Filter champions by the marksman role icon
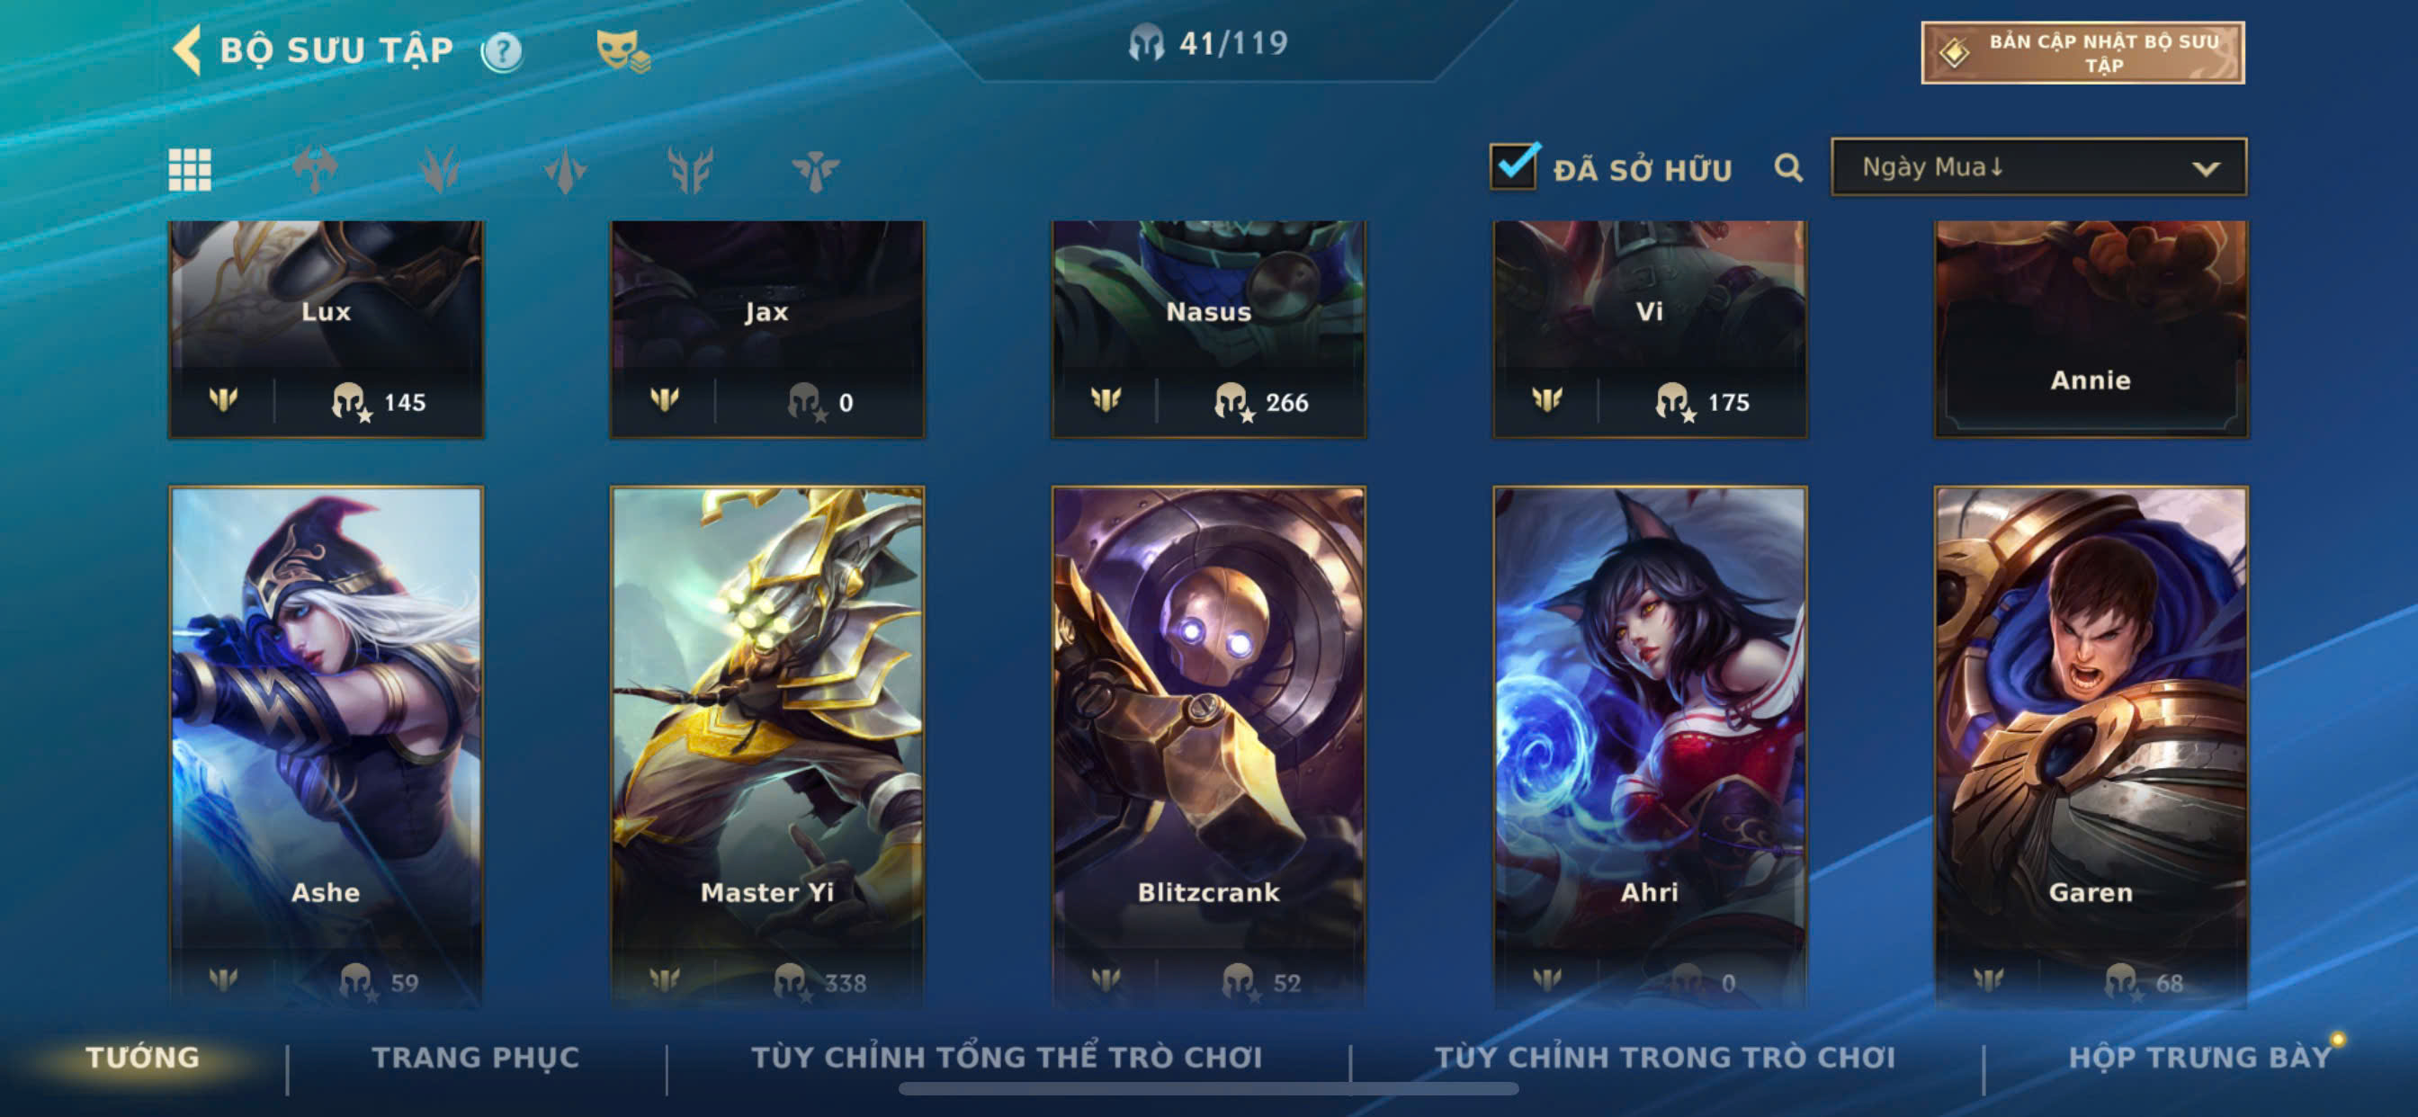2418x1117 pixels. pyautogui.click(x=690, y=170)
